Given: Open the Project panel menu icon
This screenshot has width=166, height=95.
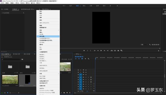Looking at the screenshot, I should coord(10,54).
